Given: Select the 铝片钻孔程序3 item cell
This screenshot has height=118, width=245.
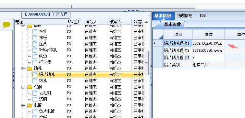Looking at the screenshot, I should tap(178, 58).
